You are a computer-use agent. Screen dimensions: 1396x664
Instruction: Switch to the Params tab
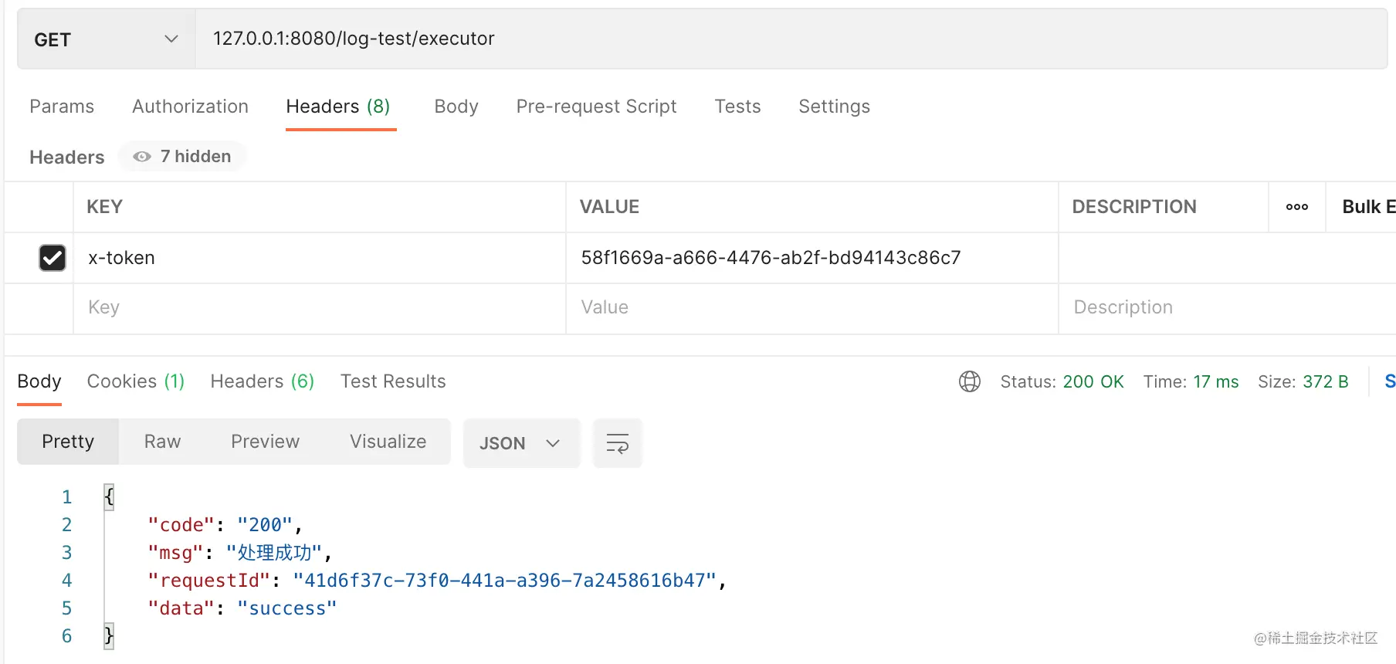click(62, 107)
